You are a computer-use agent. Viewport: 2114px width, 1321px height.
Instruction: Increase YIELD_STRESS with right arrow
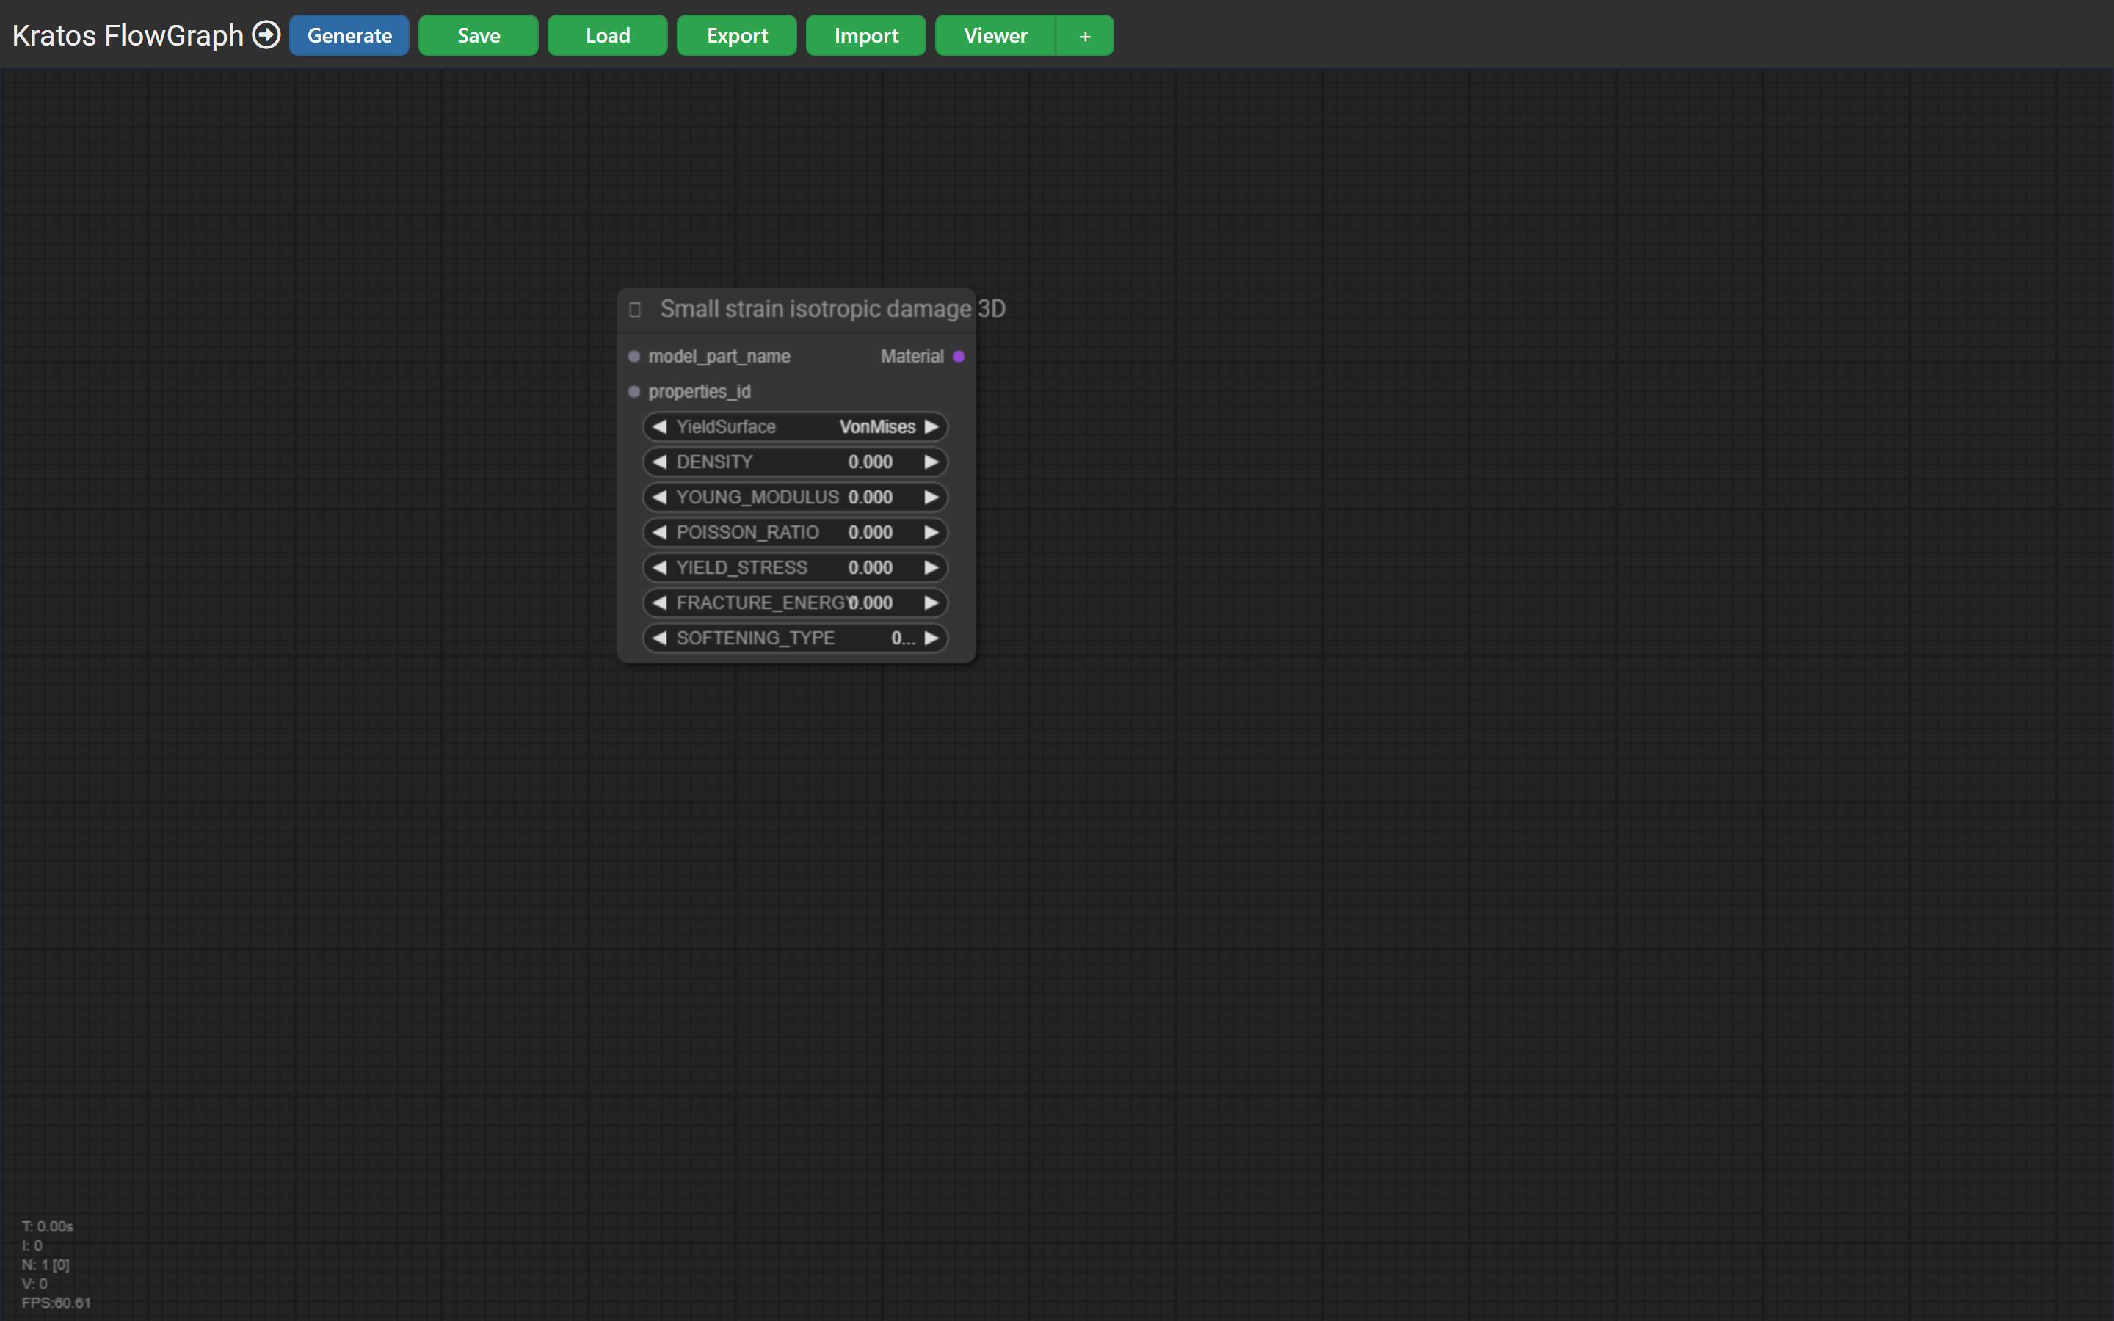tap(931, 567)
